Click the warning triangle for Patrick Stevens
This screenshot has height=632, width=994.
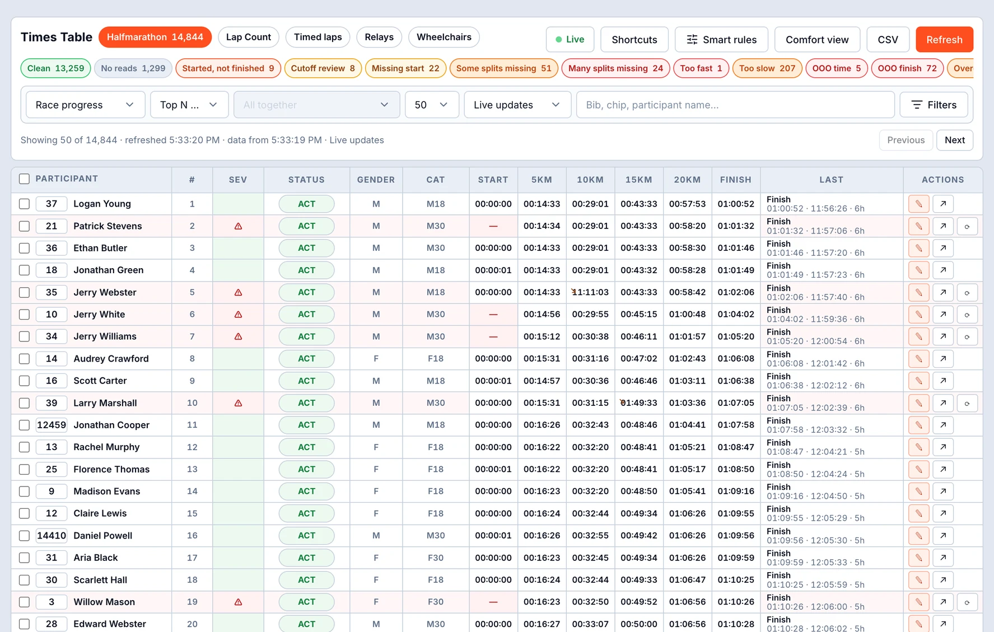click(x=238, y=226)
